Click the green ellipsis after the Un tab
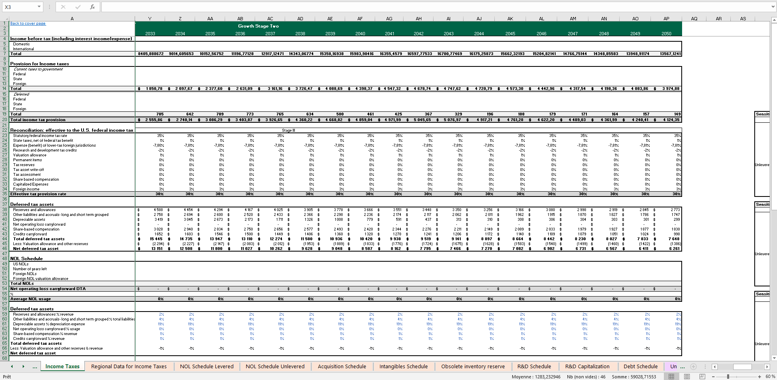 (683, 367)
